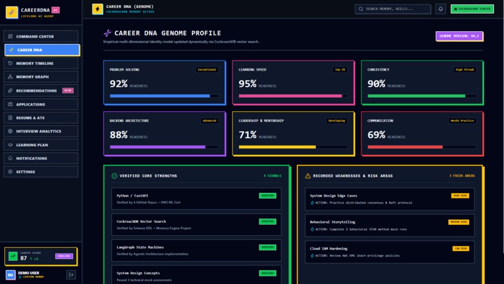Open the Recommendations section

[x=41, y=91]
